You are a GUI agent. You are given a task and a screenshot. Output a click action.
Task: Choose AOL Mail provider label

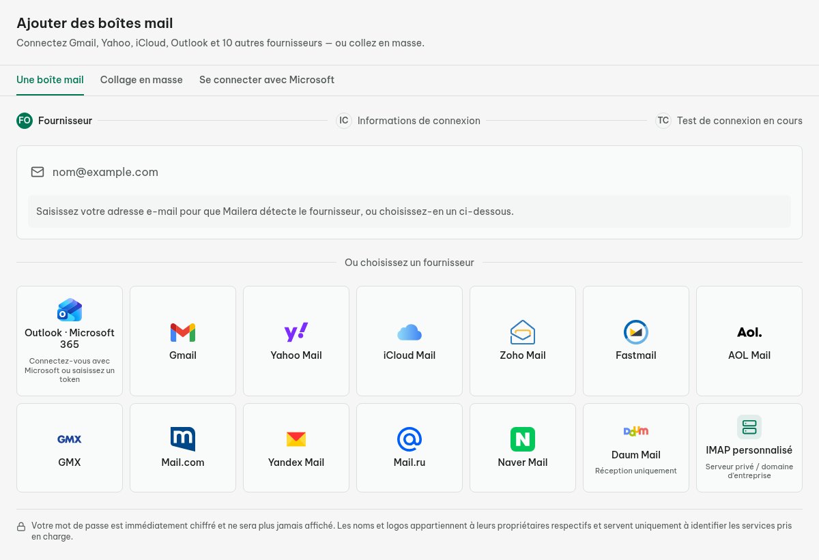click(749, 355)
